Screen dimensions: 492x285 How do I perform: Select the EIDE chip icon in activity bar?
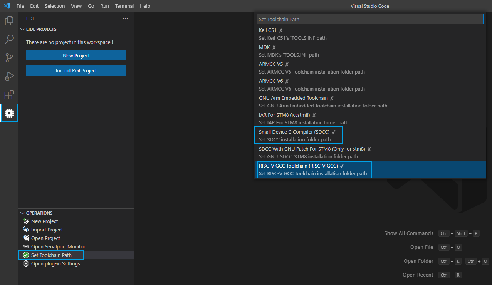click(x=9, y=113)
